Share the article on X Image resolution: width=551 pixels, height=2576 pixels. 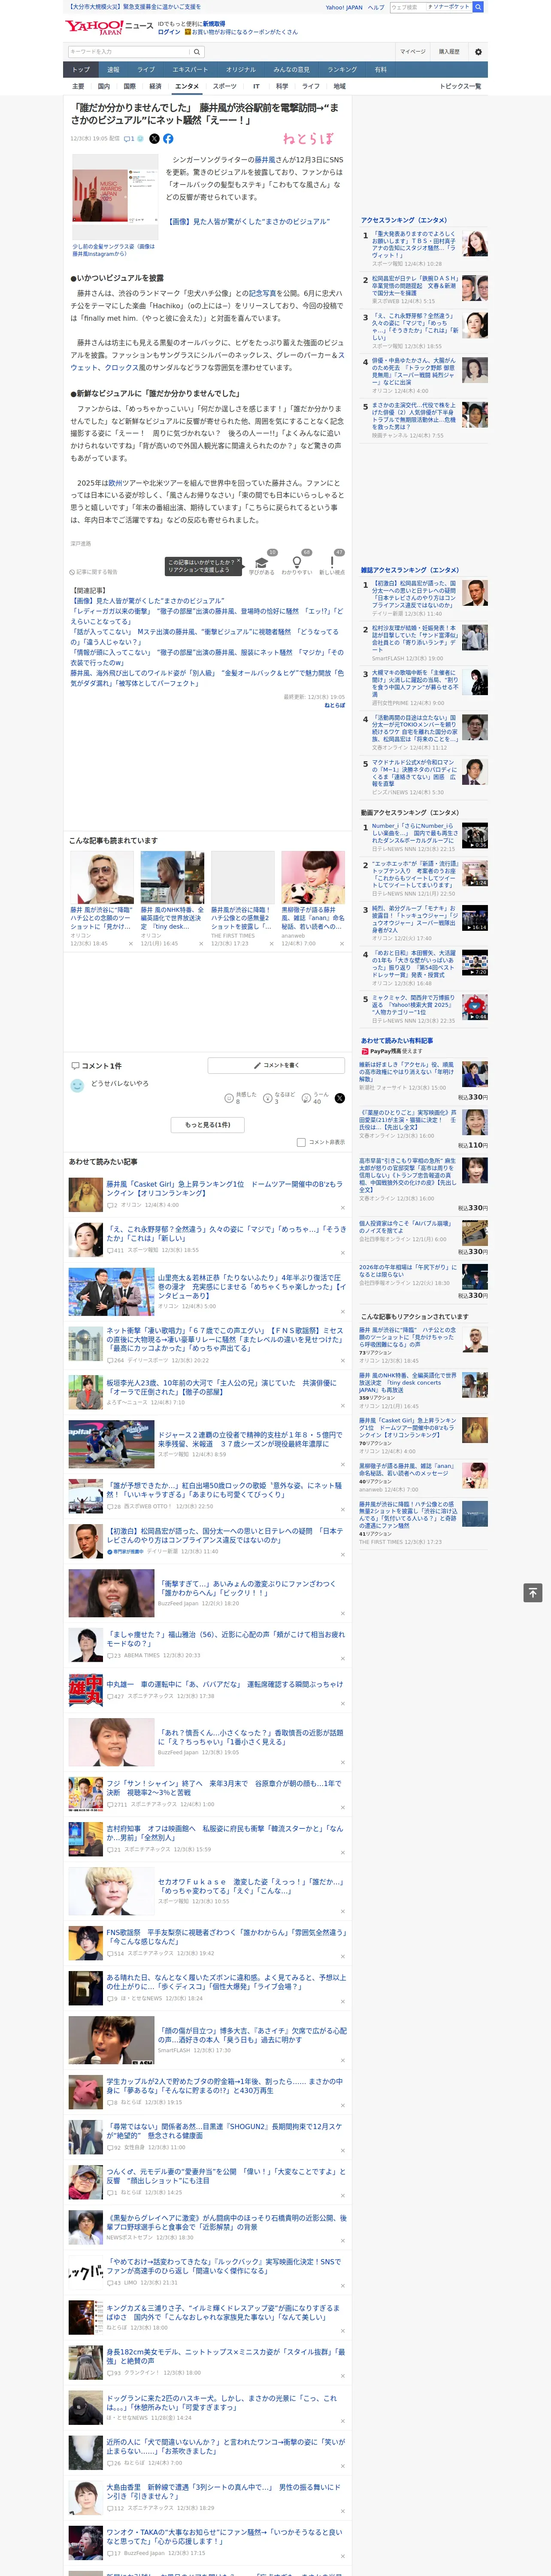(154, 139)
